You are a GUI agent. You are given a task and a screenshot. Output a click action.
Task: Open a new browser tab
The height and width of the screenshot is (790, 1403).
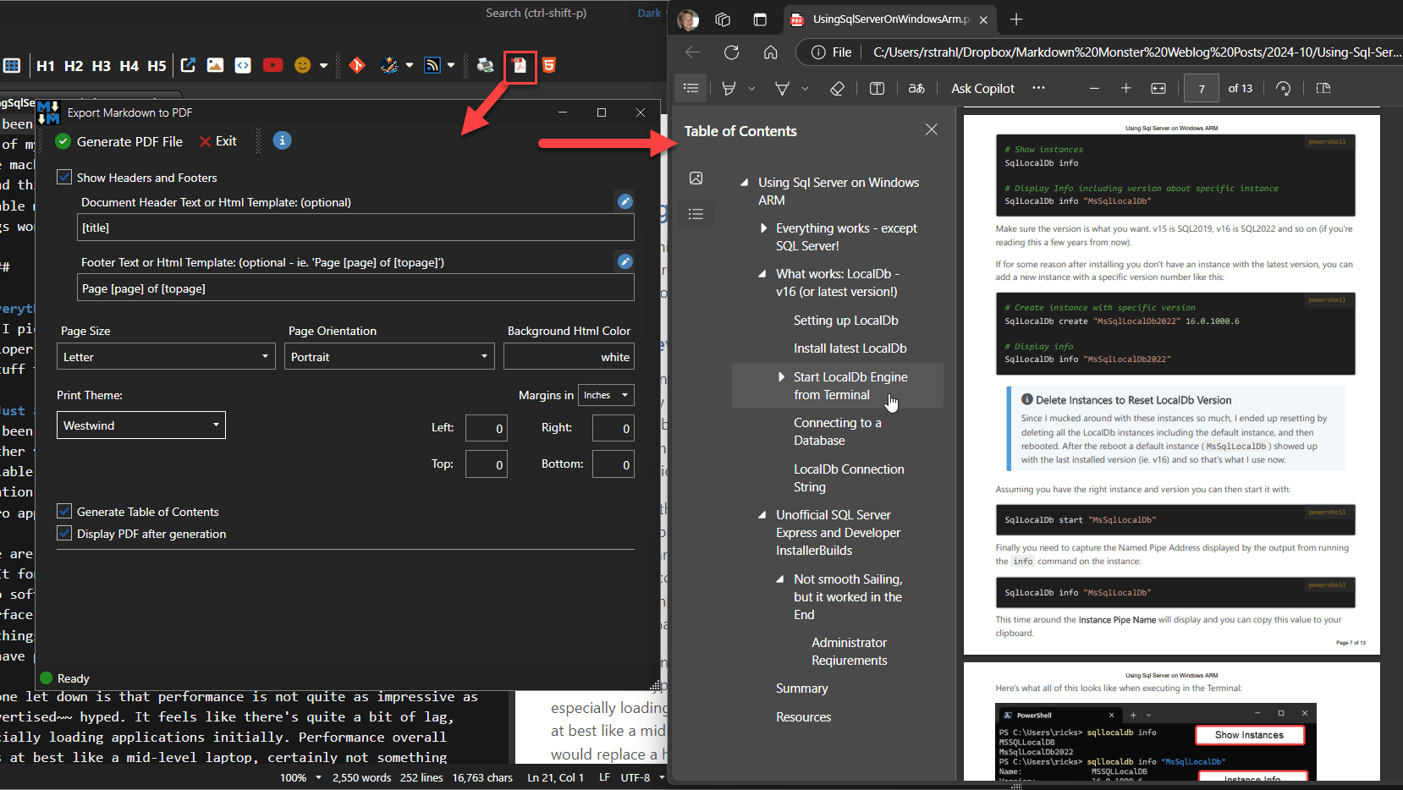point(1016,19)
